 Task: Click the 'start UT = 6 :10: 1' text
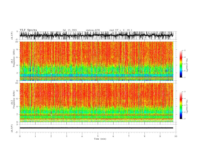[121, 30]
